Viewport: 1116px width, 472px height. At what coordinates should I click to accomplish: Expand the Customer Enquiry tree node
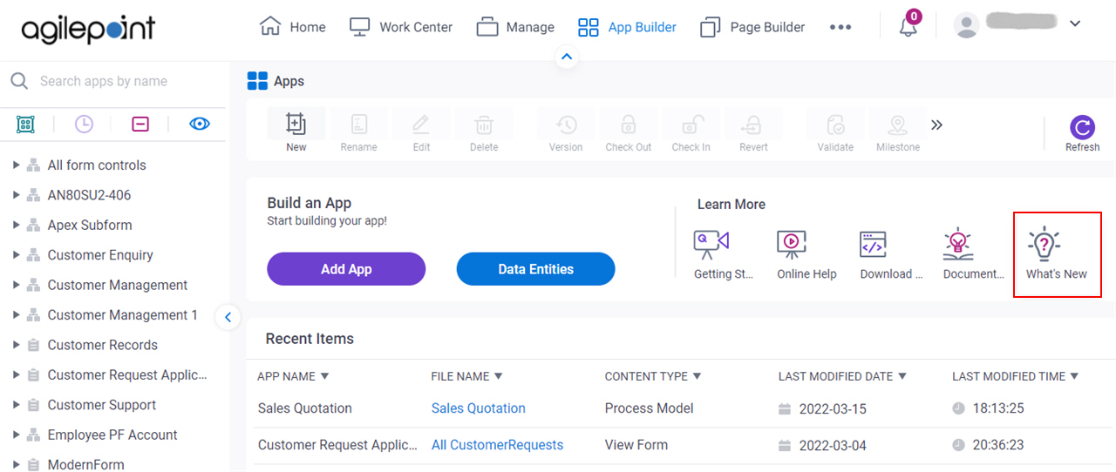(16, 254)
